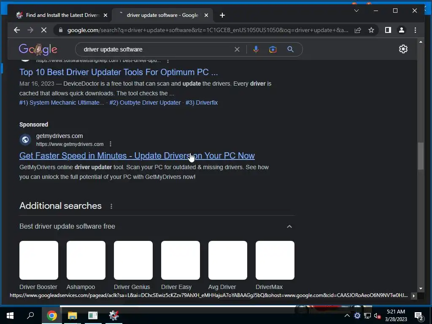432x324 pixels.
Task: Select the Avg Driver thumbnail
Action: pos(228,260)
